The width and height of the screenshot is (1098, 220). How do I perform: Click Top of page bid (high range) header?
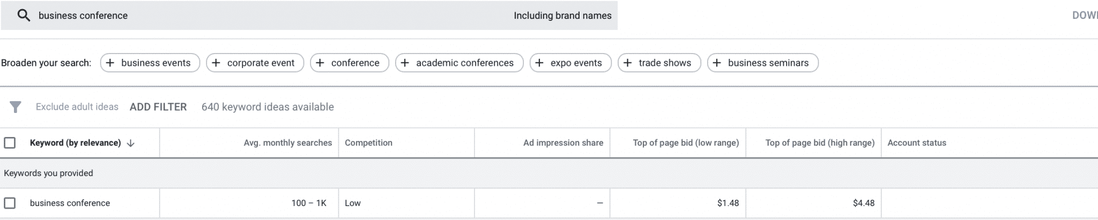[x=820, y=143]
